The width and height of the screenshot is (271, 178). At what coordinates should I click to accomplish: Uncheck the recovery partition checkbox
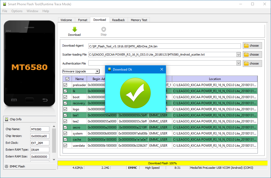pos(65,103)
